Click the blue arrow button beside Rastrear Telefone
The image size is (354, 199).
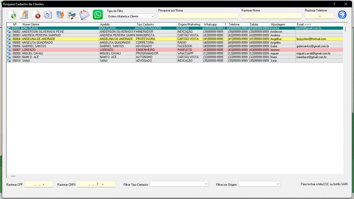coord(342,15)
